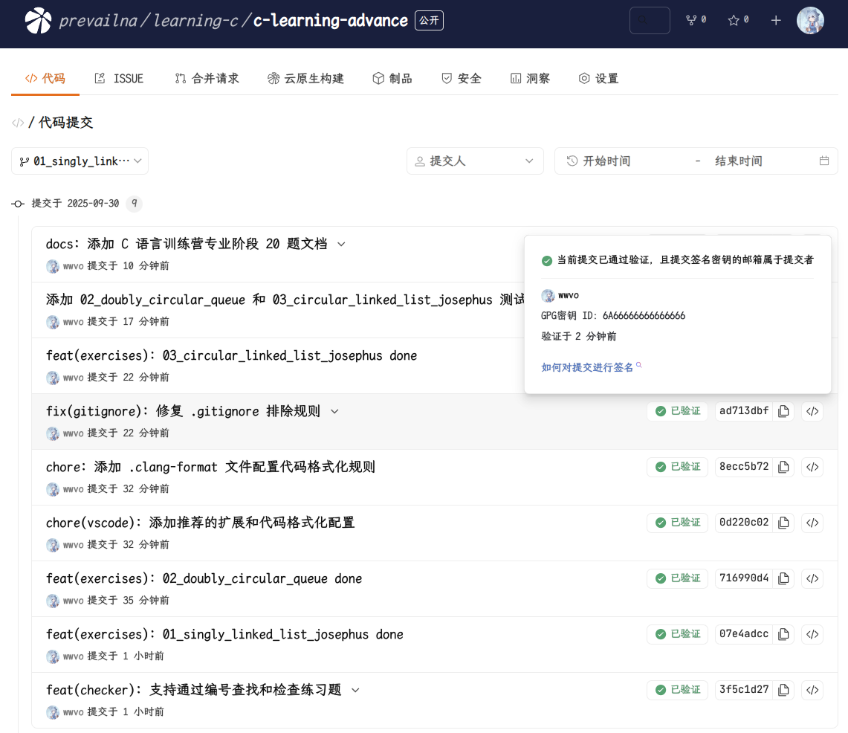Switch to the ISSUE tab

pos(119,77)
